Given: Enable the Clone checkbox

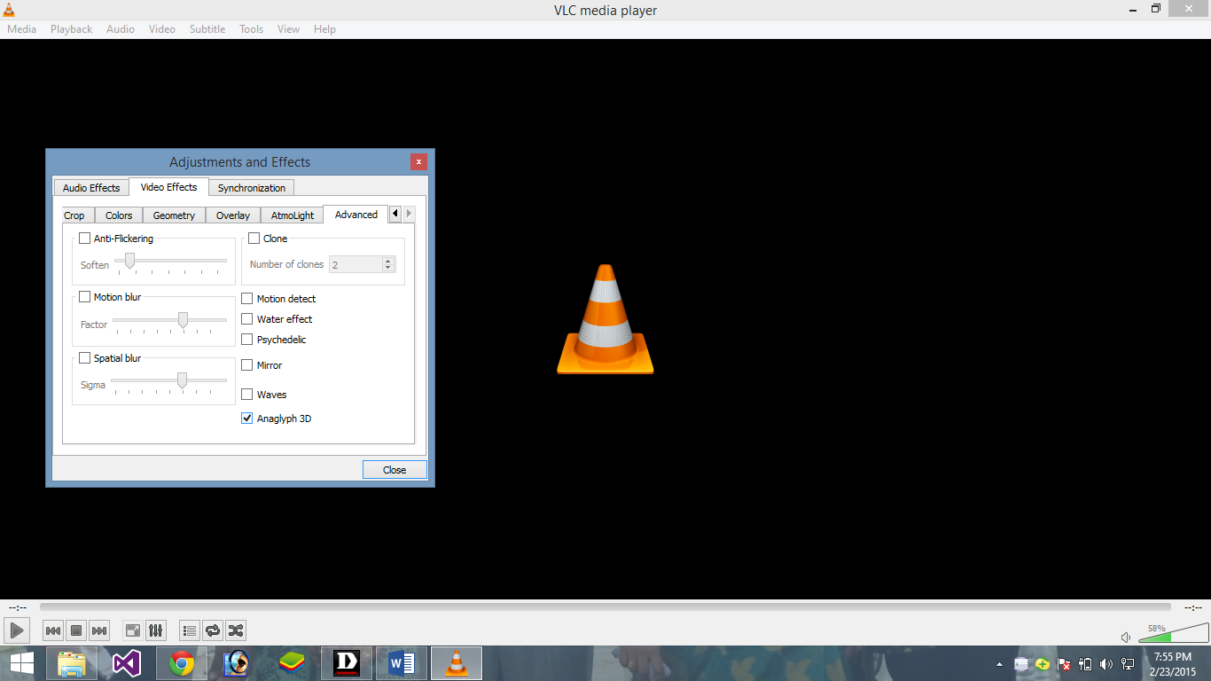Looking at the screenshot, I should click(254, 239).
